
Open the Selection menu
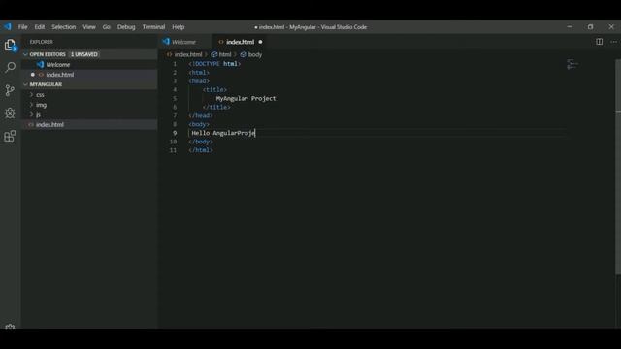pyautogui.click(x=63, y=27)
